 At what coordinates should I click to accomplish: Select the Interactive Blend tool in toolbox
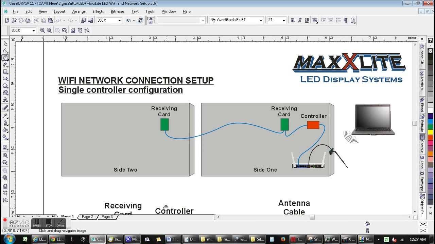pos(5,108)
